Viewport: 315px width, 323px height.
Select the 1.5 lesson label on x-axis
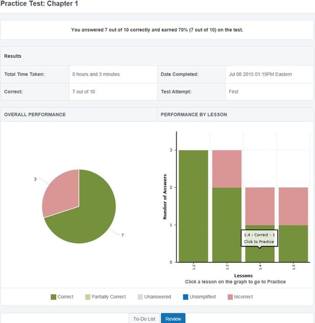point(294,268)
